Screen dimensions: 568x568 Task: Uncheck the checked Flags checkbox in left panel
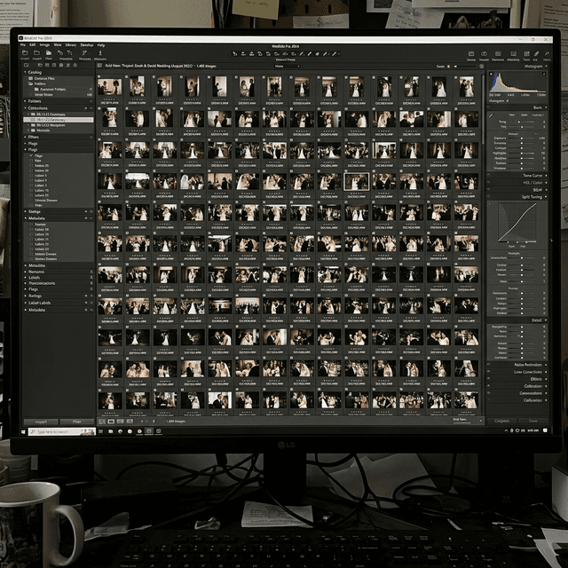pos(31,156)
